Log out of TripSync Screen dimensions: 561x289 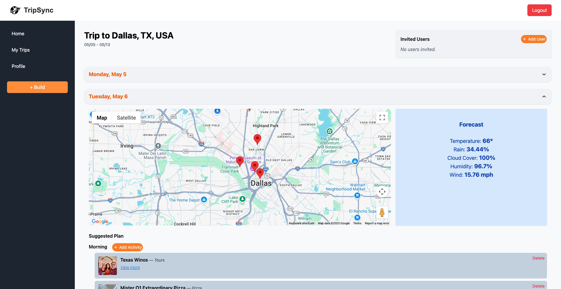(x=539, y=10)
